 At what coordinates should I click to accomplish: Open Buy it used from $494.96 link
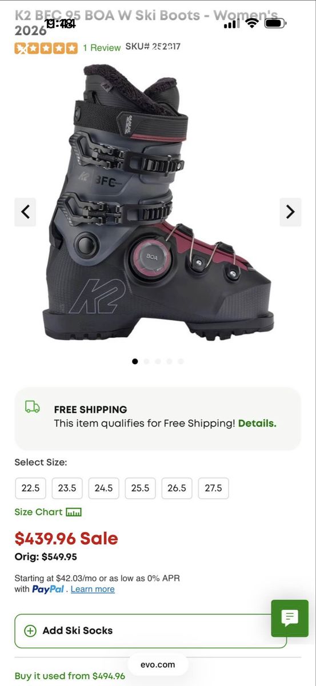(70, 676)
